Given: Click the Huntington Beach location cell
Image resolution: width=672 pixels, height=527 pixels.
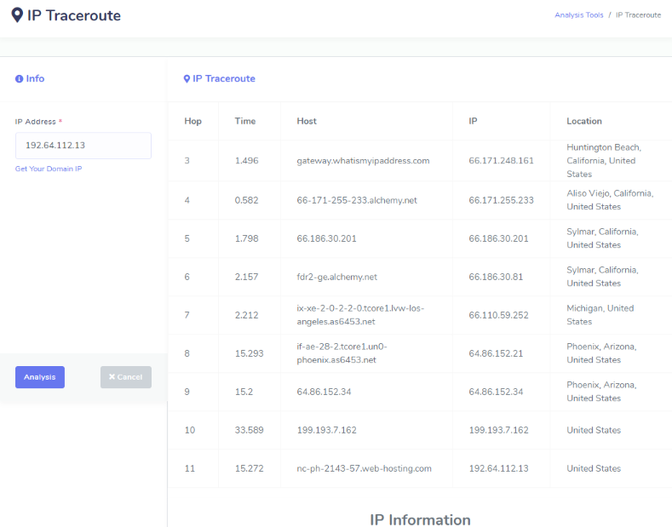Looking at the screenshot, I should [x=605, y=160].
